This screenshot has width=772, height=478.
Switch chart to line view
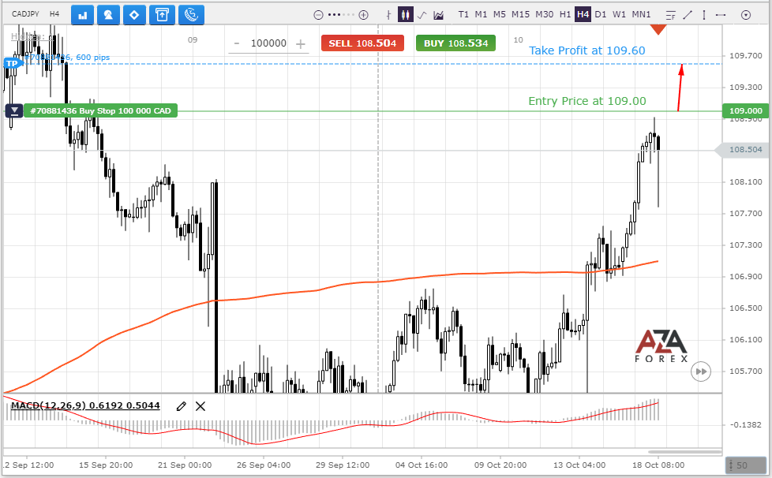tap(422, 15)
